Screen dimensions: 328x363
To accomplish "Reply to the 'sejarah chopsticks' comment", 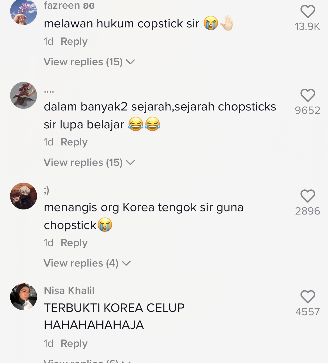I will (x=74, y=142).
